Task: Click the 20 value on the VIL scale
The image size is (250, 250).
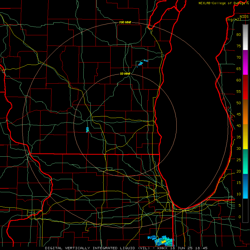Action: coord(239,171)
